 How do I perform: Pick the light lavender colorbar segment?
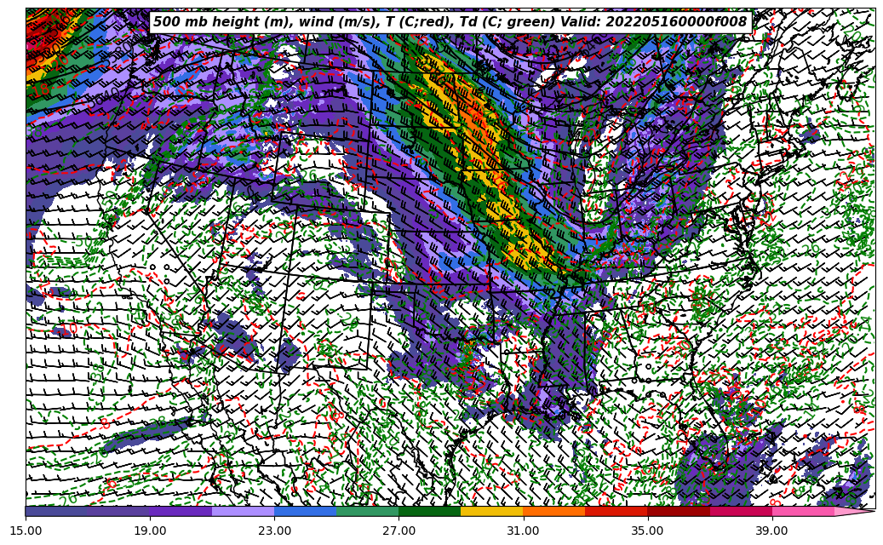point(243,512)
